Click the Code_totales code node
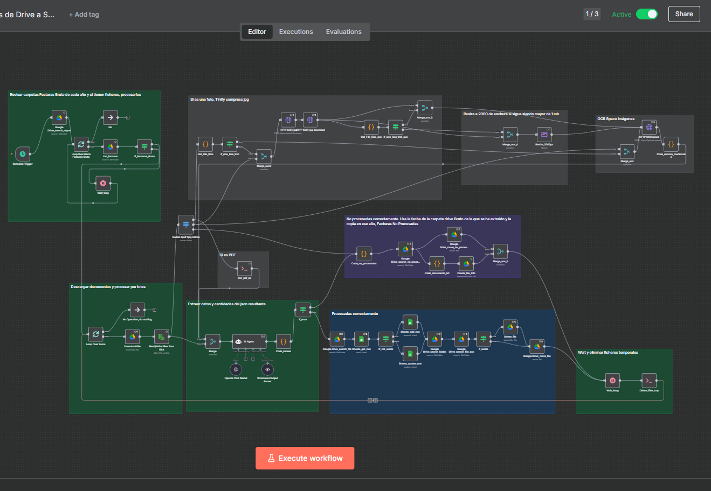This screenshot has height=491, width=711. [x=284, y=341]
